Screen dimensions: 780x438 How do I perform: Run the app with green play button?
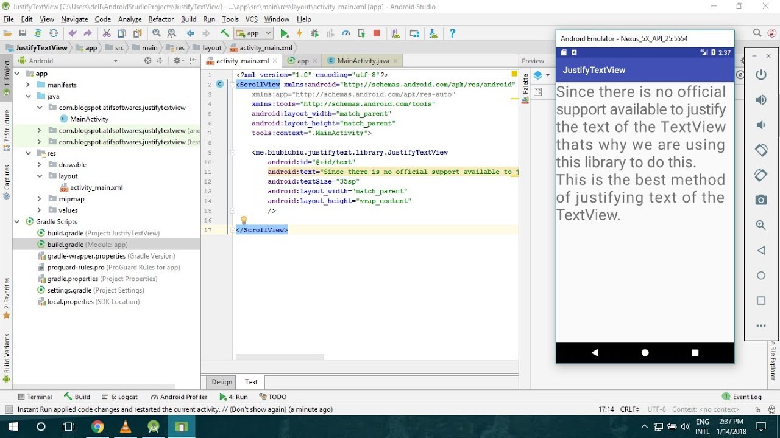point(284,33)
